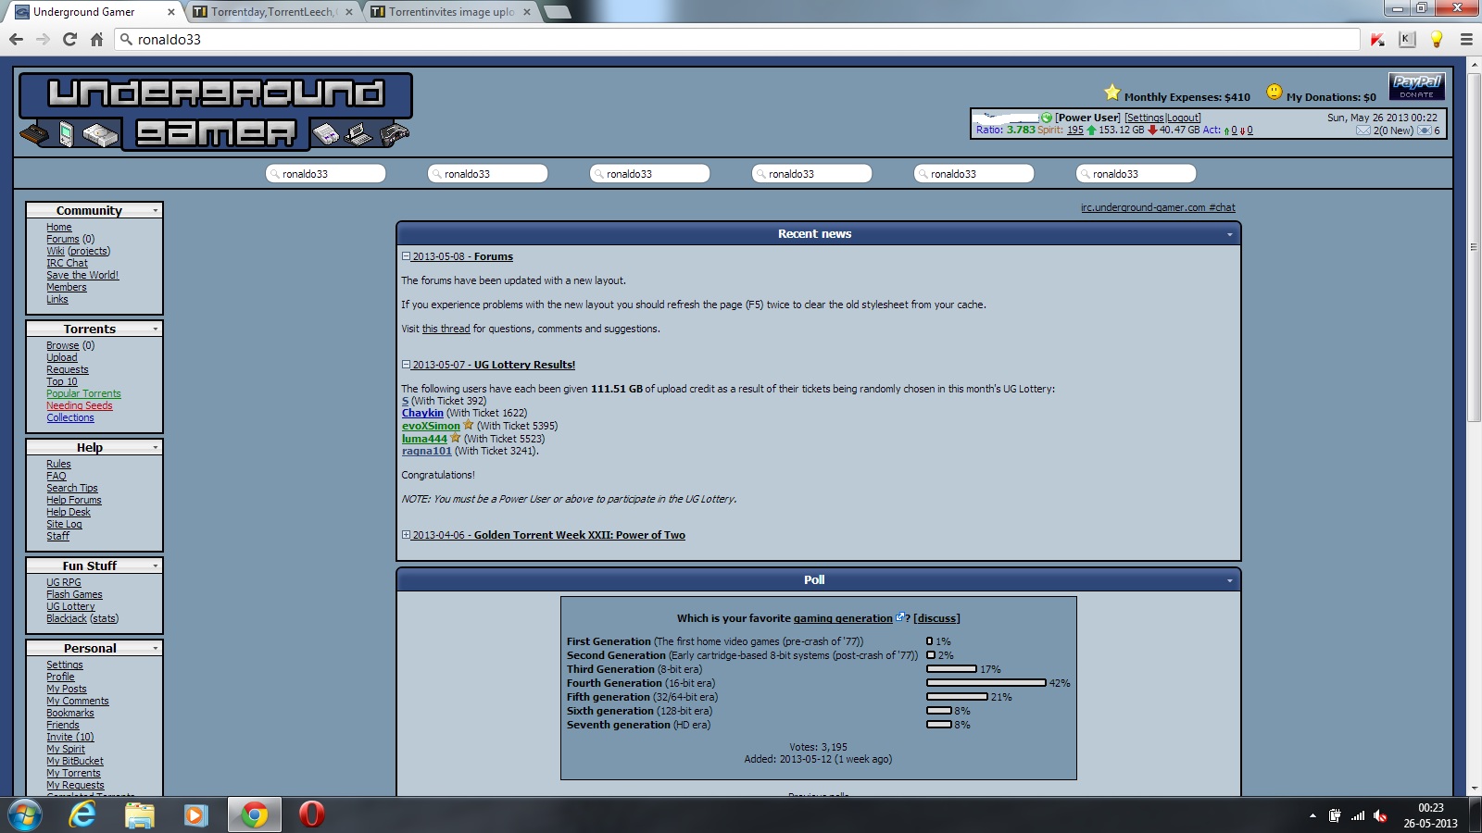Image resolution: width=1482 pixels, height=833 pixels.
Task: Open Blackjack stats link
Action: click(105, 618)
